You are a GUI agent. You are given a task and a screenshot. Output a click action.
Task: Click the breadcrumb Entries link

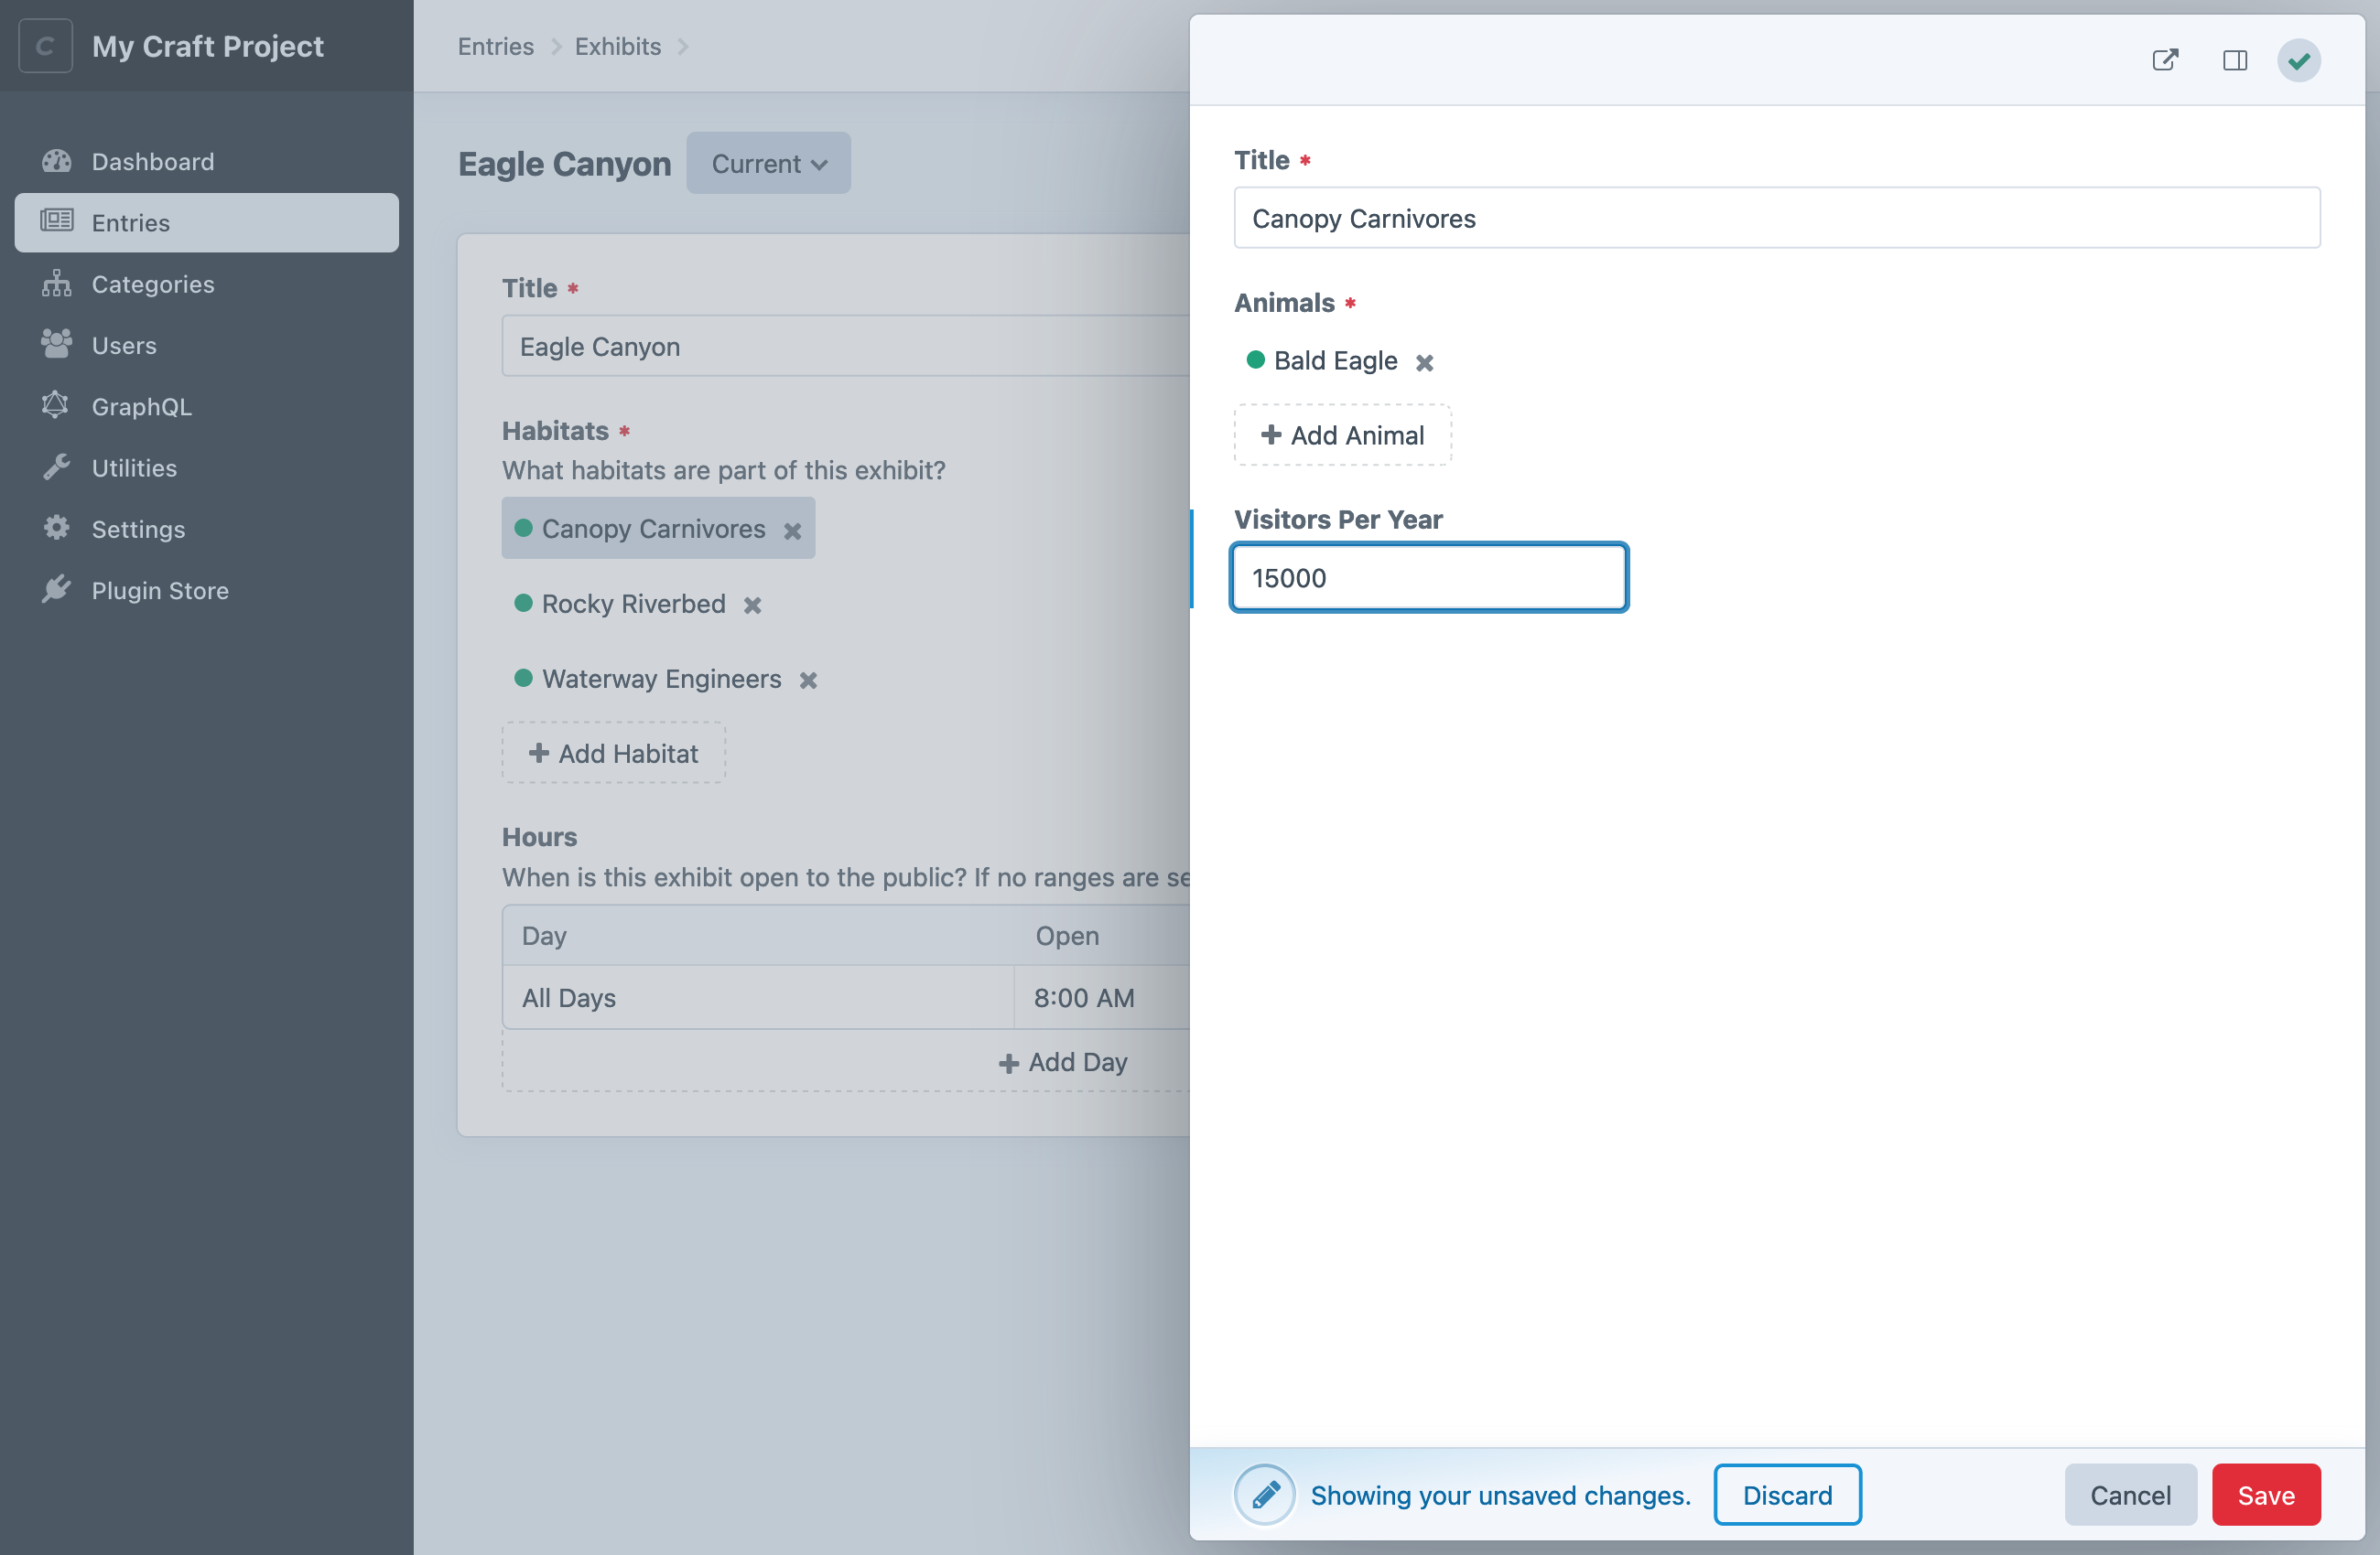494,45
